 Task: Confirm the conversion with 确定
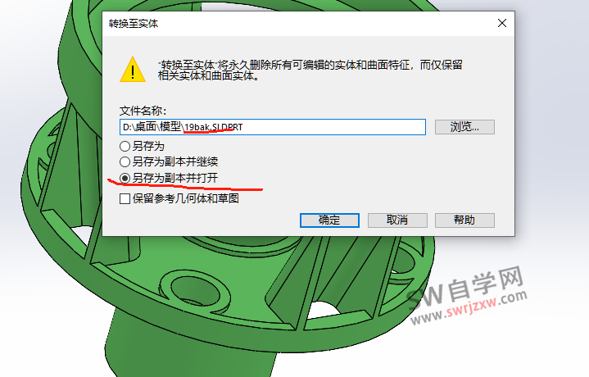(329, 220)
